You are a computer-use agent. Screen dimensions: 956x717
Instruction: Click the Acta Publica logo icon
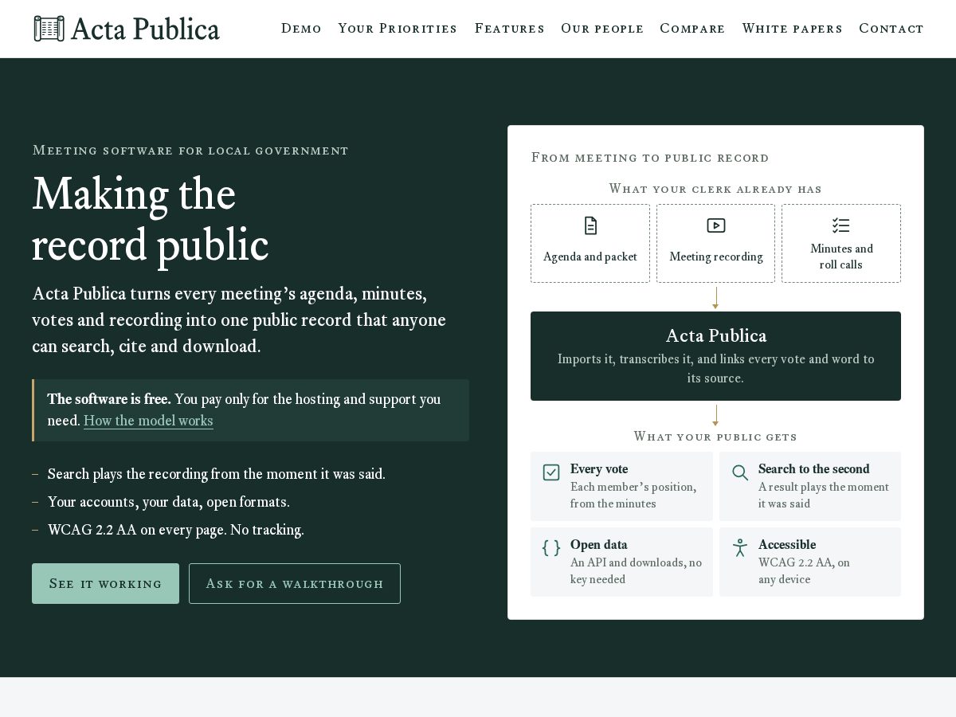pyautogui.click(x=49, y=29)
